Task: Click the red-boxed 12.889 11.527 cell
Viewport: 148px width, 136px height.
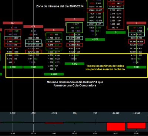Action: tap(95, 10)
